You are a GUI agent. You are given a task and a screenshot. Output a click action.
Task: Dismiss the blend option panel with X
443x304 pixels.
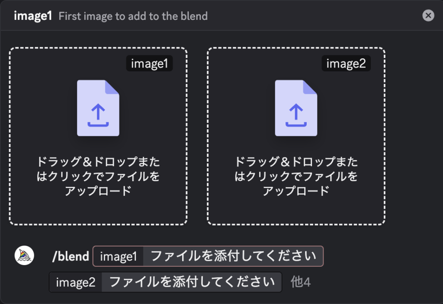(428, 16)
